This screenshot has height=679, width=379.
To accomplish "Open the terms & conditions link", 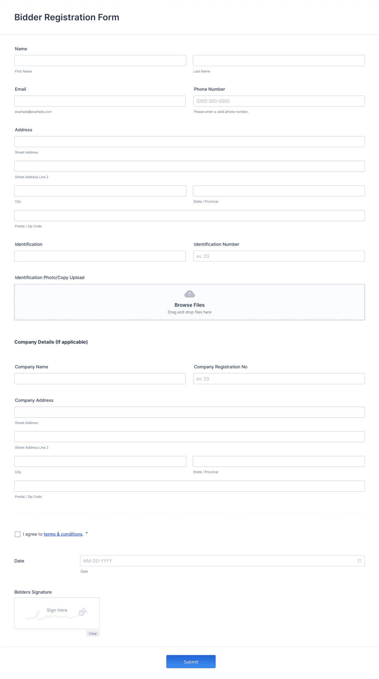I will tap(63, 534).
